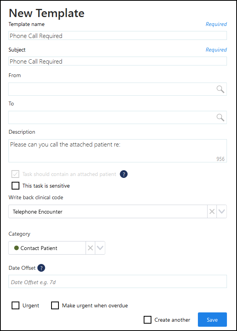Viewport: 237px width, 331px height.
Task: Focus the Date Offset input field
Action: tap(118, 281)
